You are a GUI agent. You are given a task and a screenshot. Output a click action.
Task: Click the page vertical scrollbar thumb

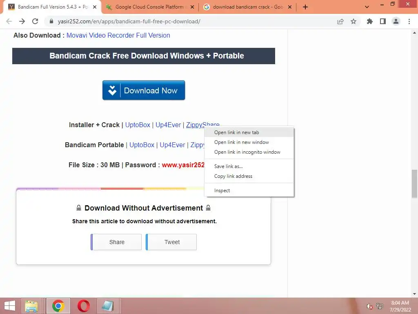[x=414, y=184]
